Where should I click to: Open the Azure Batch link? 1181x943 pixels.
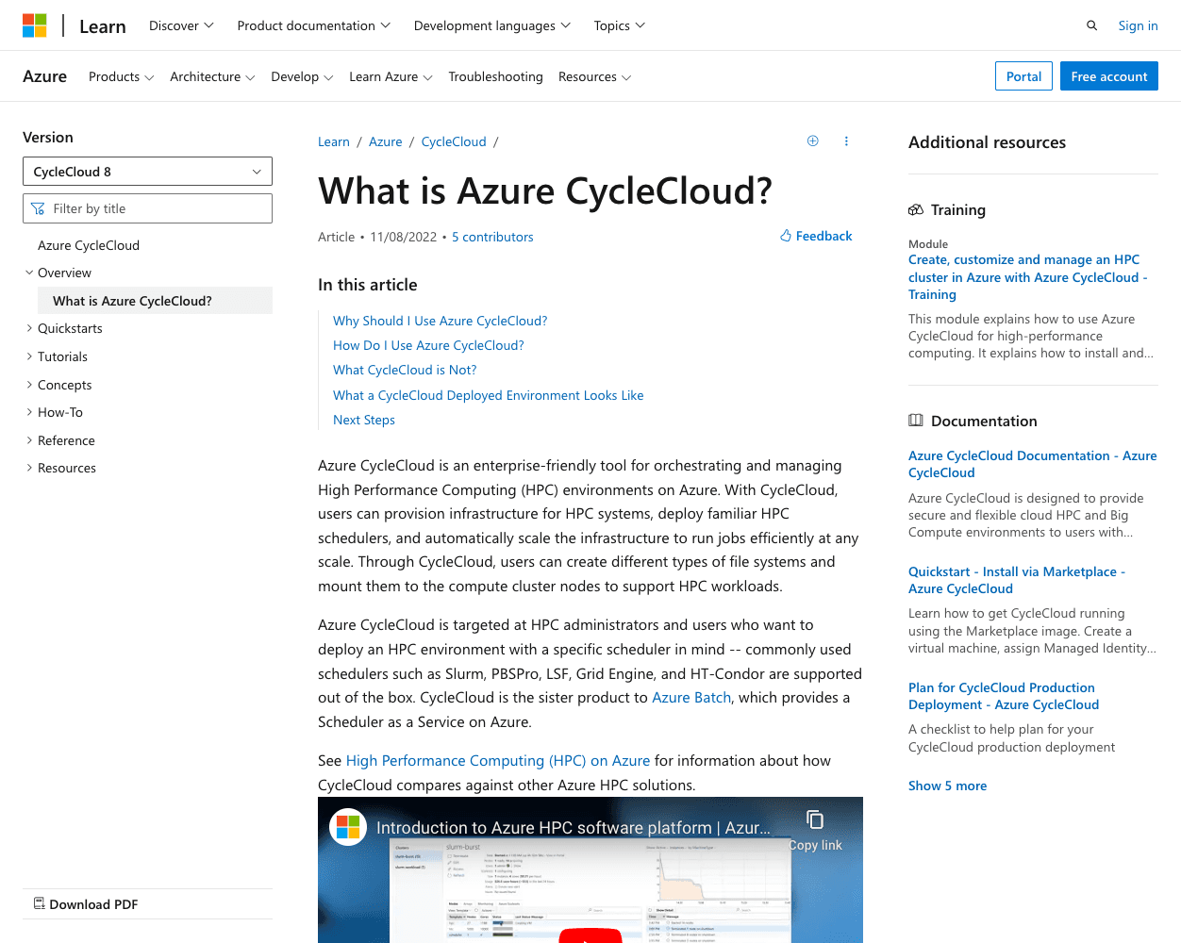click(x=691, y=697)
